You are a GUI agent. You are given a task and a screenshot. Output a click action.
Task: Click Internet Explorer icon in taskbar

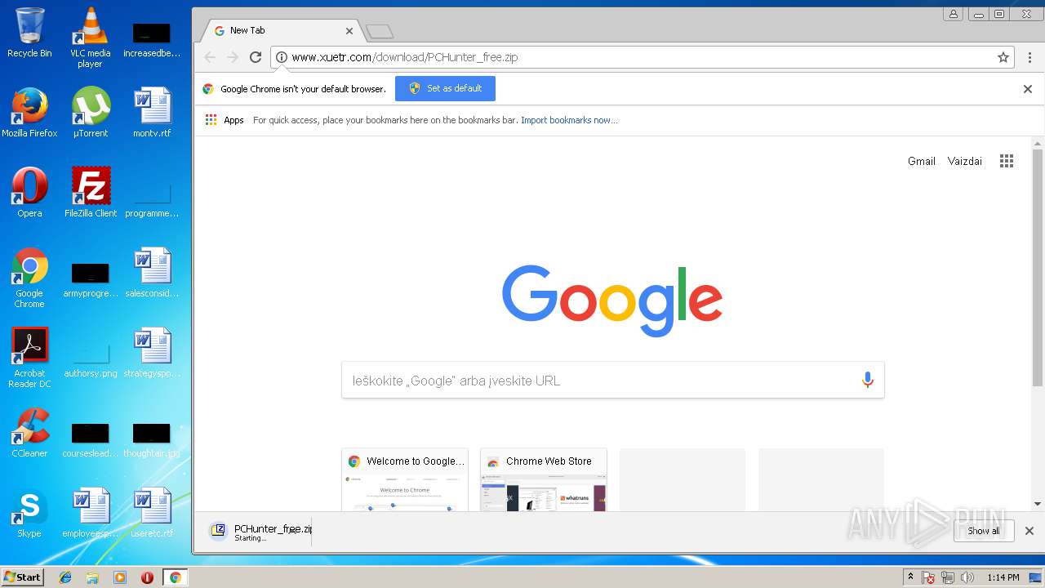(x=65, y=577)
